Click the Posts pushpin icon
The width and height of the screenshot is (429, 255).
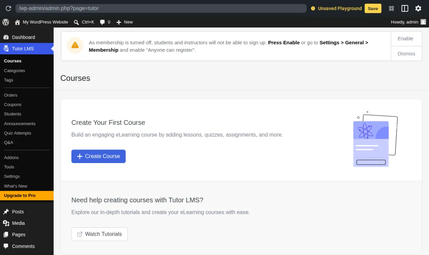pyautogui.click(x=6, y=212)
